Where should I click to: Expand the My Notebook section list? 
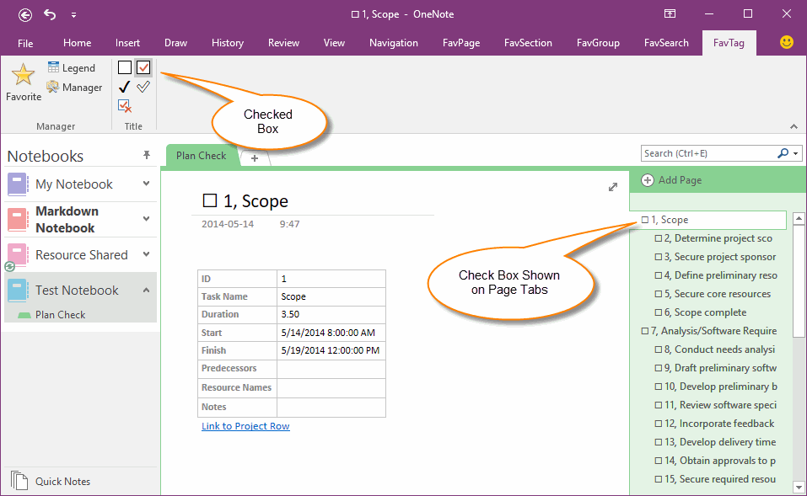(x=145, y=181)
